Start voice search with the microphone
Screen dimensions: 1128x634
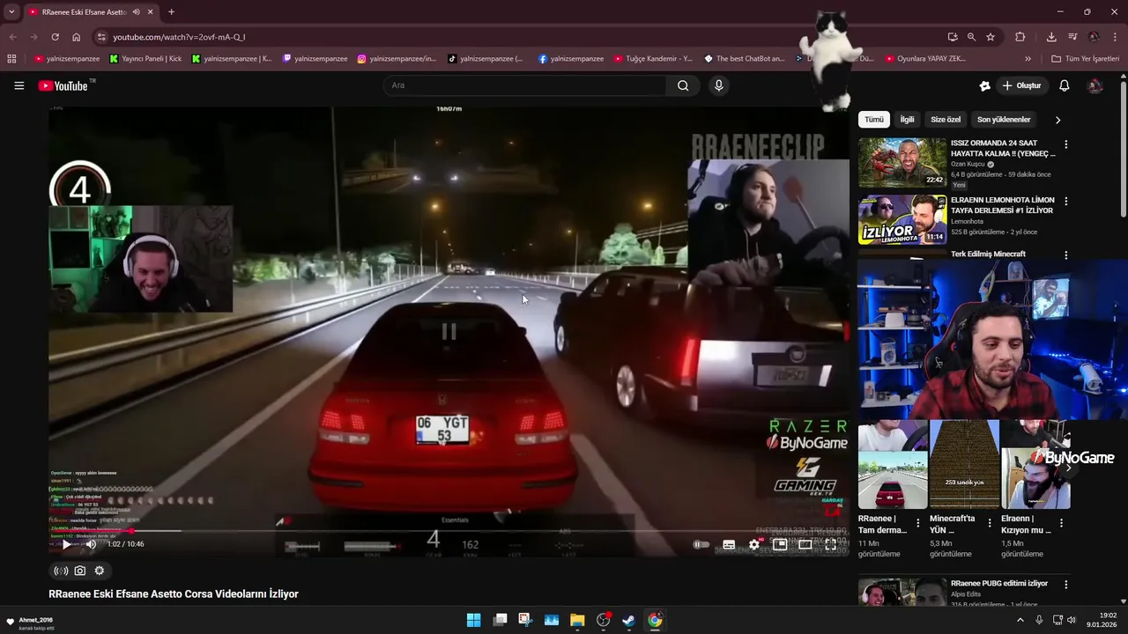(718, 85)
